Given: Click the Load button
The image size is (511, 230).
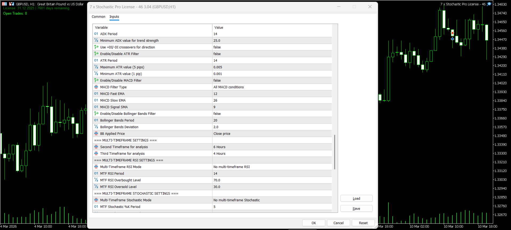Looking at the screenshot, I should click(x=356, y=198).
